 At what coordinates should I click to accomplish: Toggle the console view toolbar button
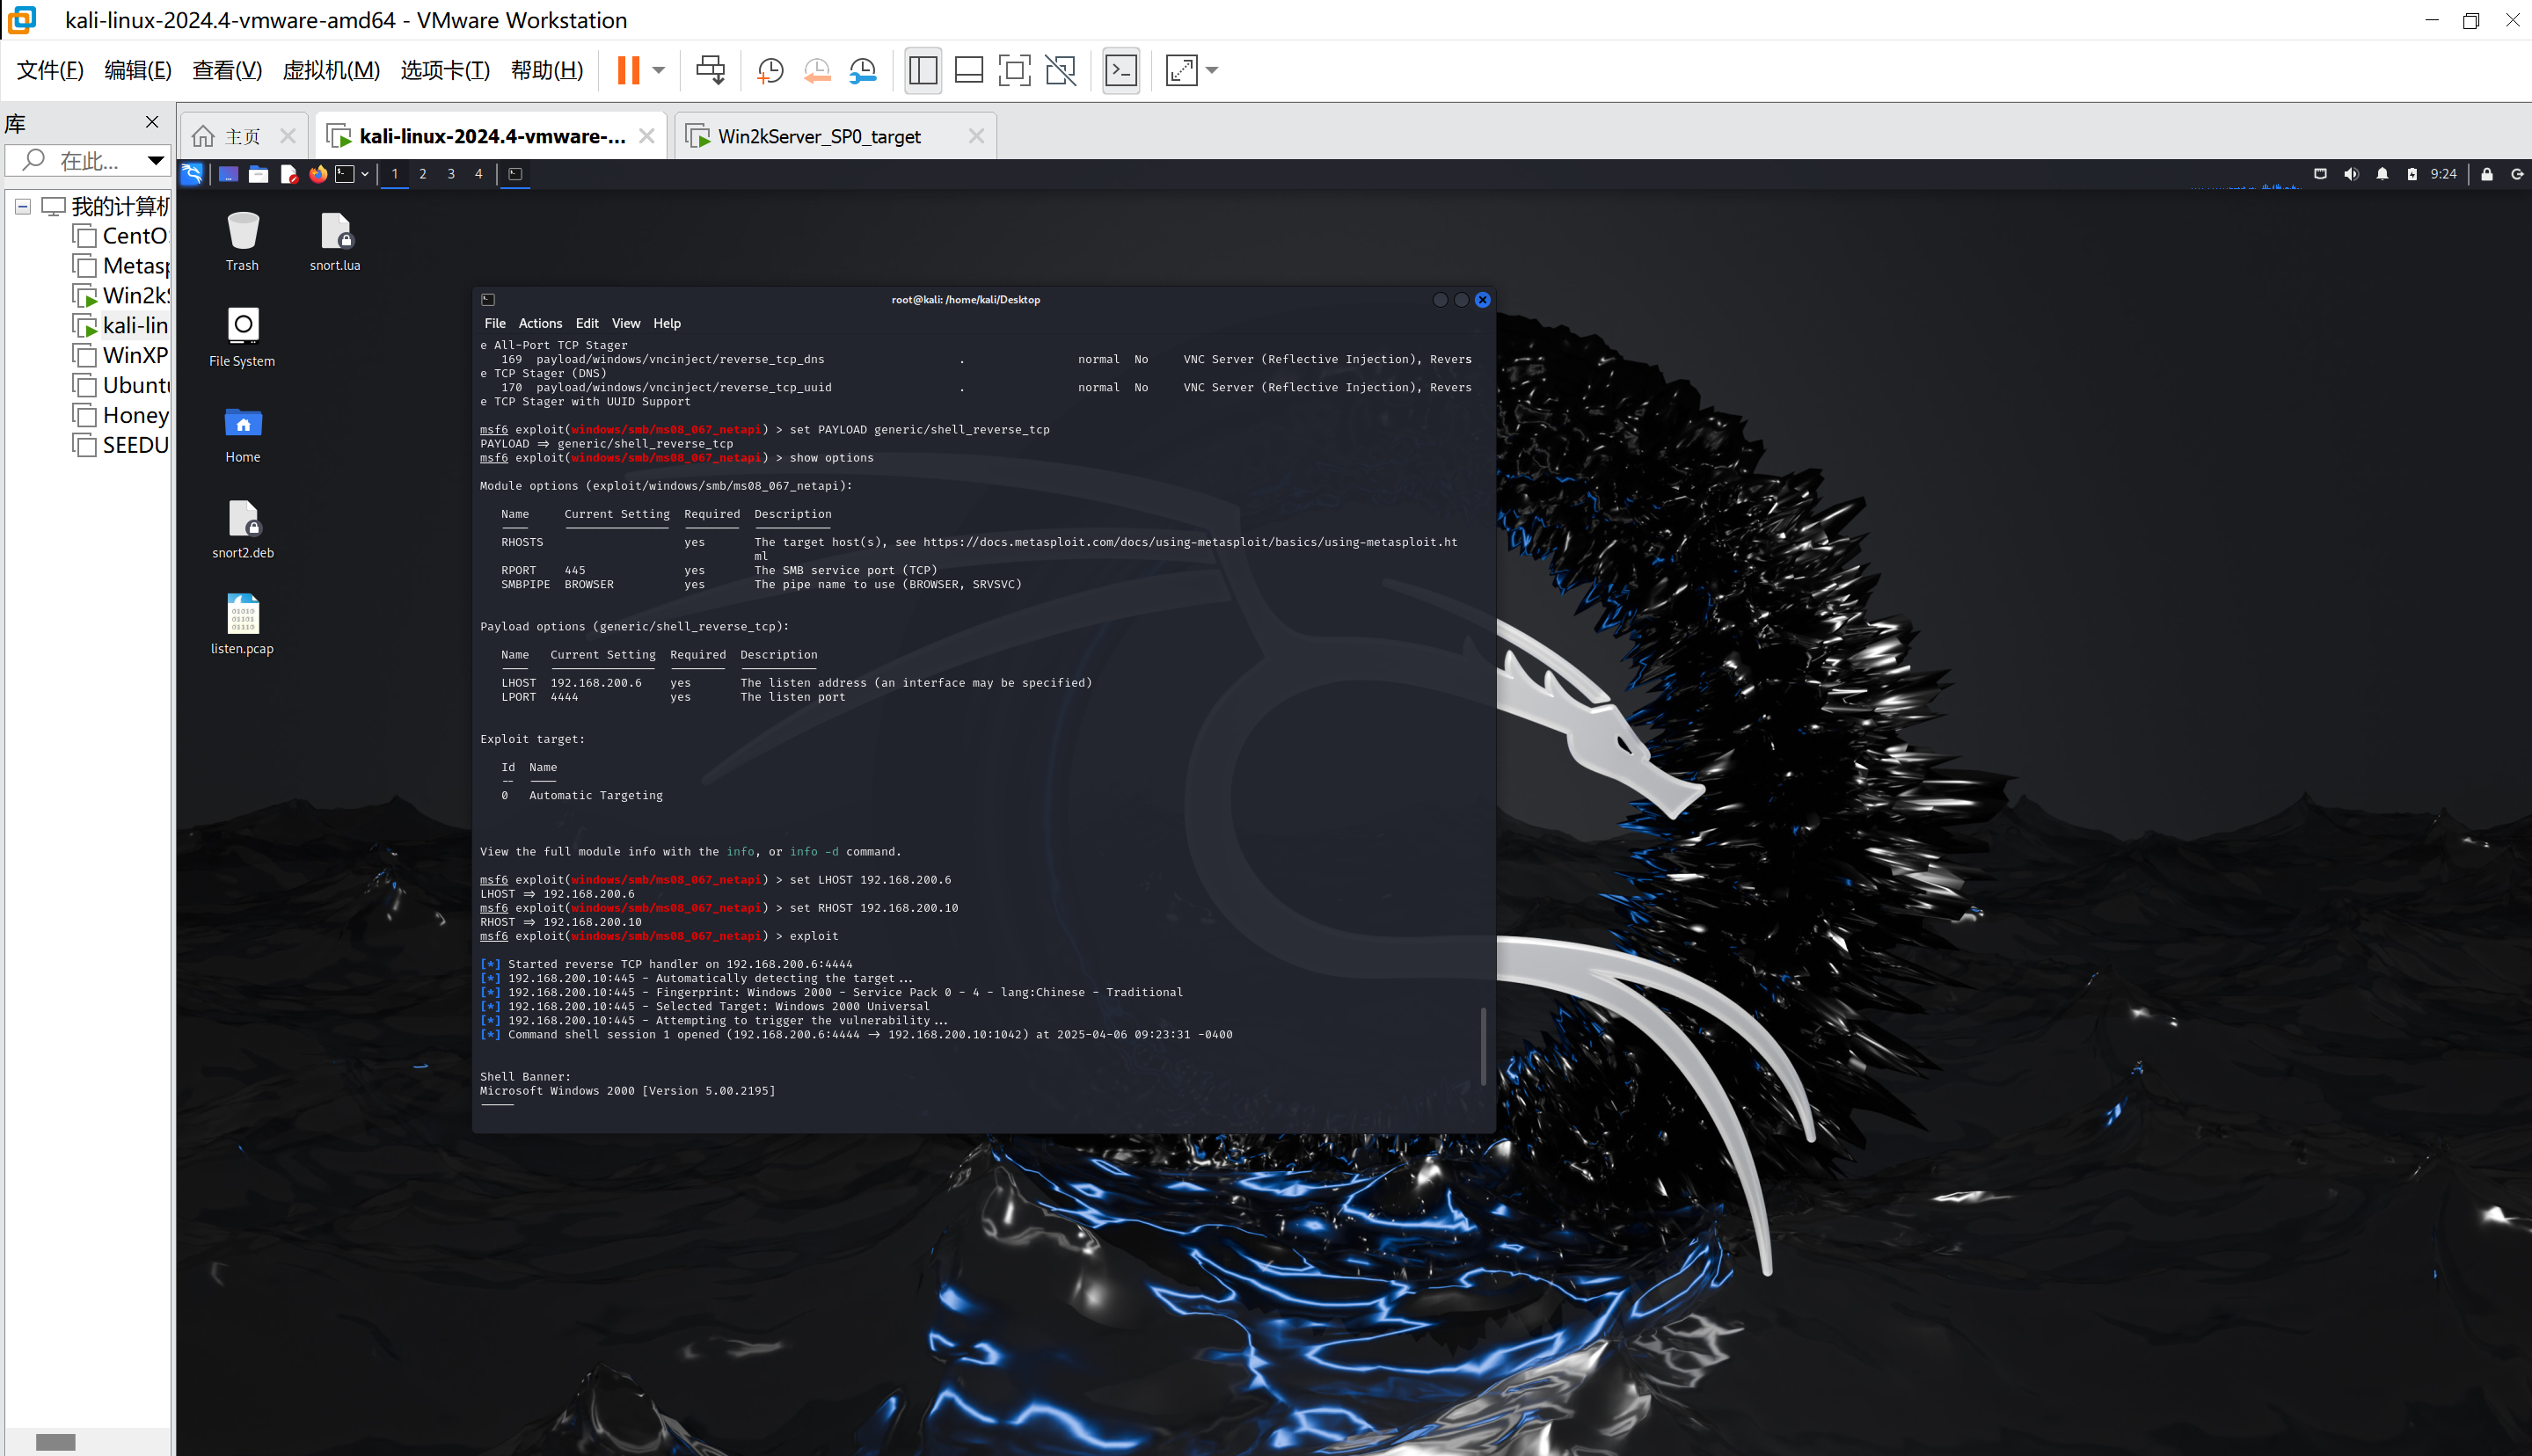(x=1121, y=70)
